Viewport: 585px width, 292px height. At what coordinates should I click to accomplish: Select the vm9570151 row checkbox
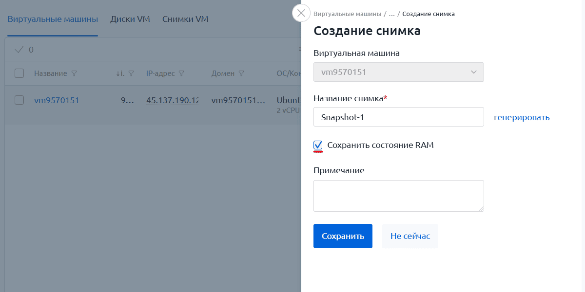(x=19, y=100)
